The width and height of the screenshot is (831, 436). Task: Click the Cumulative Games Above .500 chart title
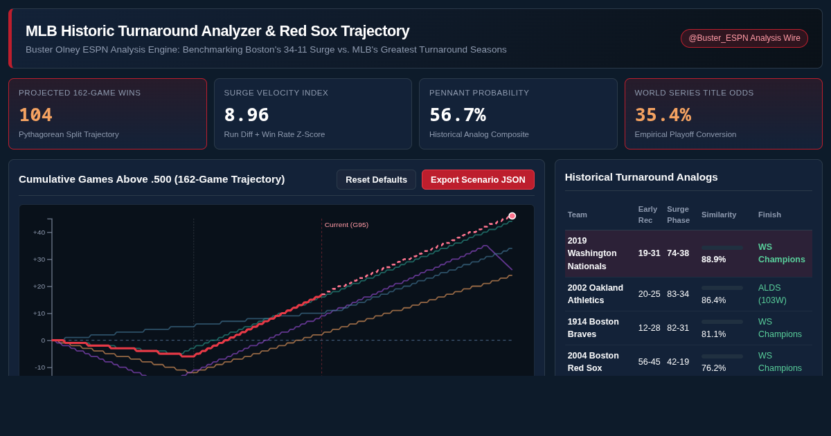[x=152, y=179]
